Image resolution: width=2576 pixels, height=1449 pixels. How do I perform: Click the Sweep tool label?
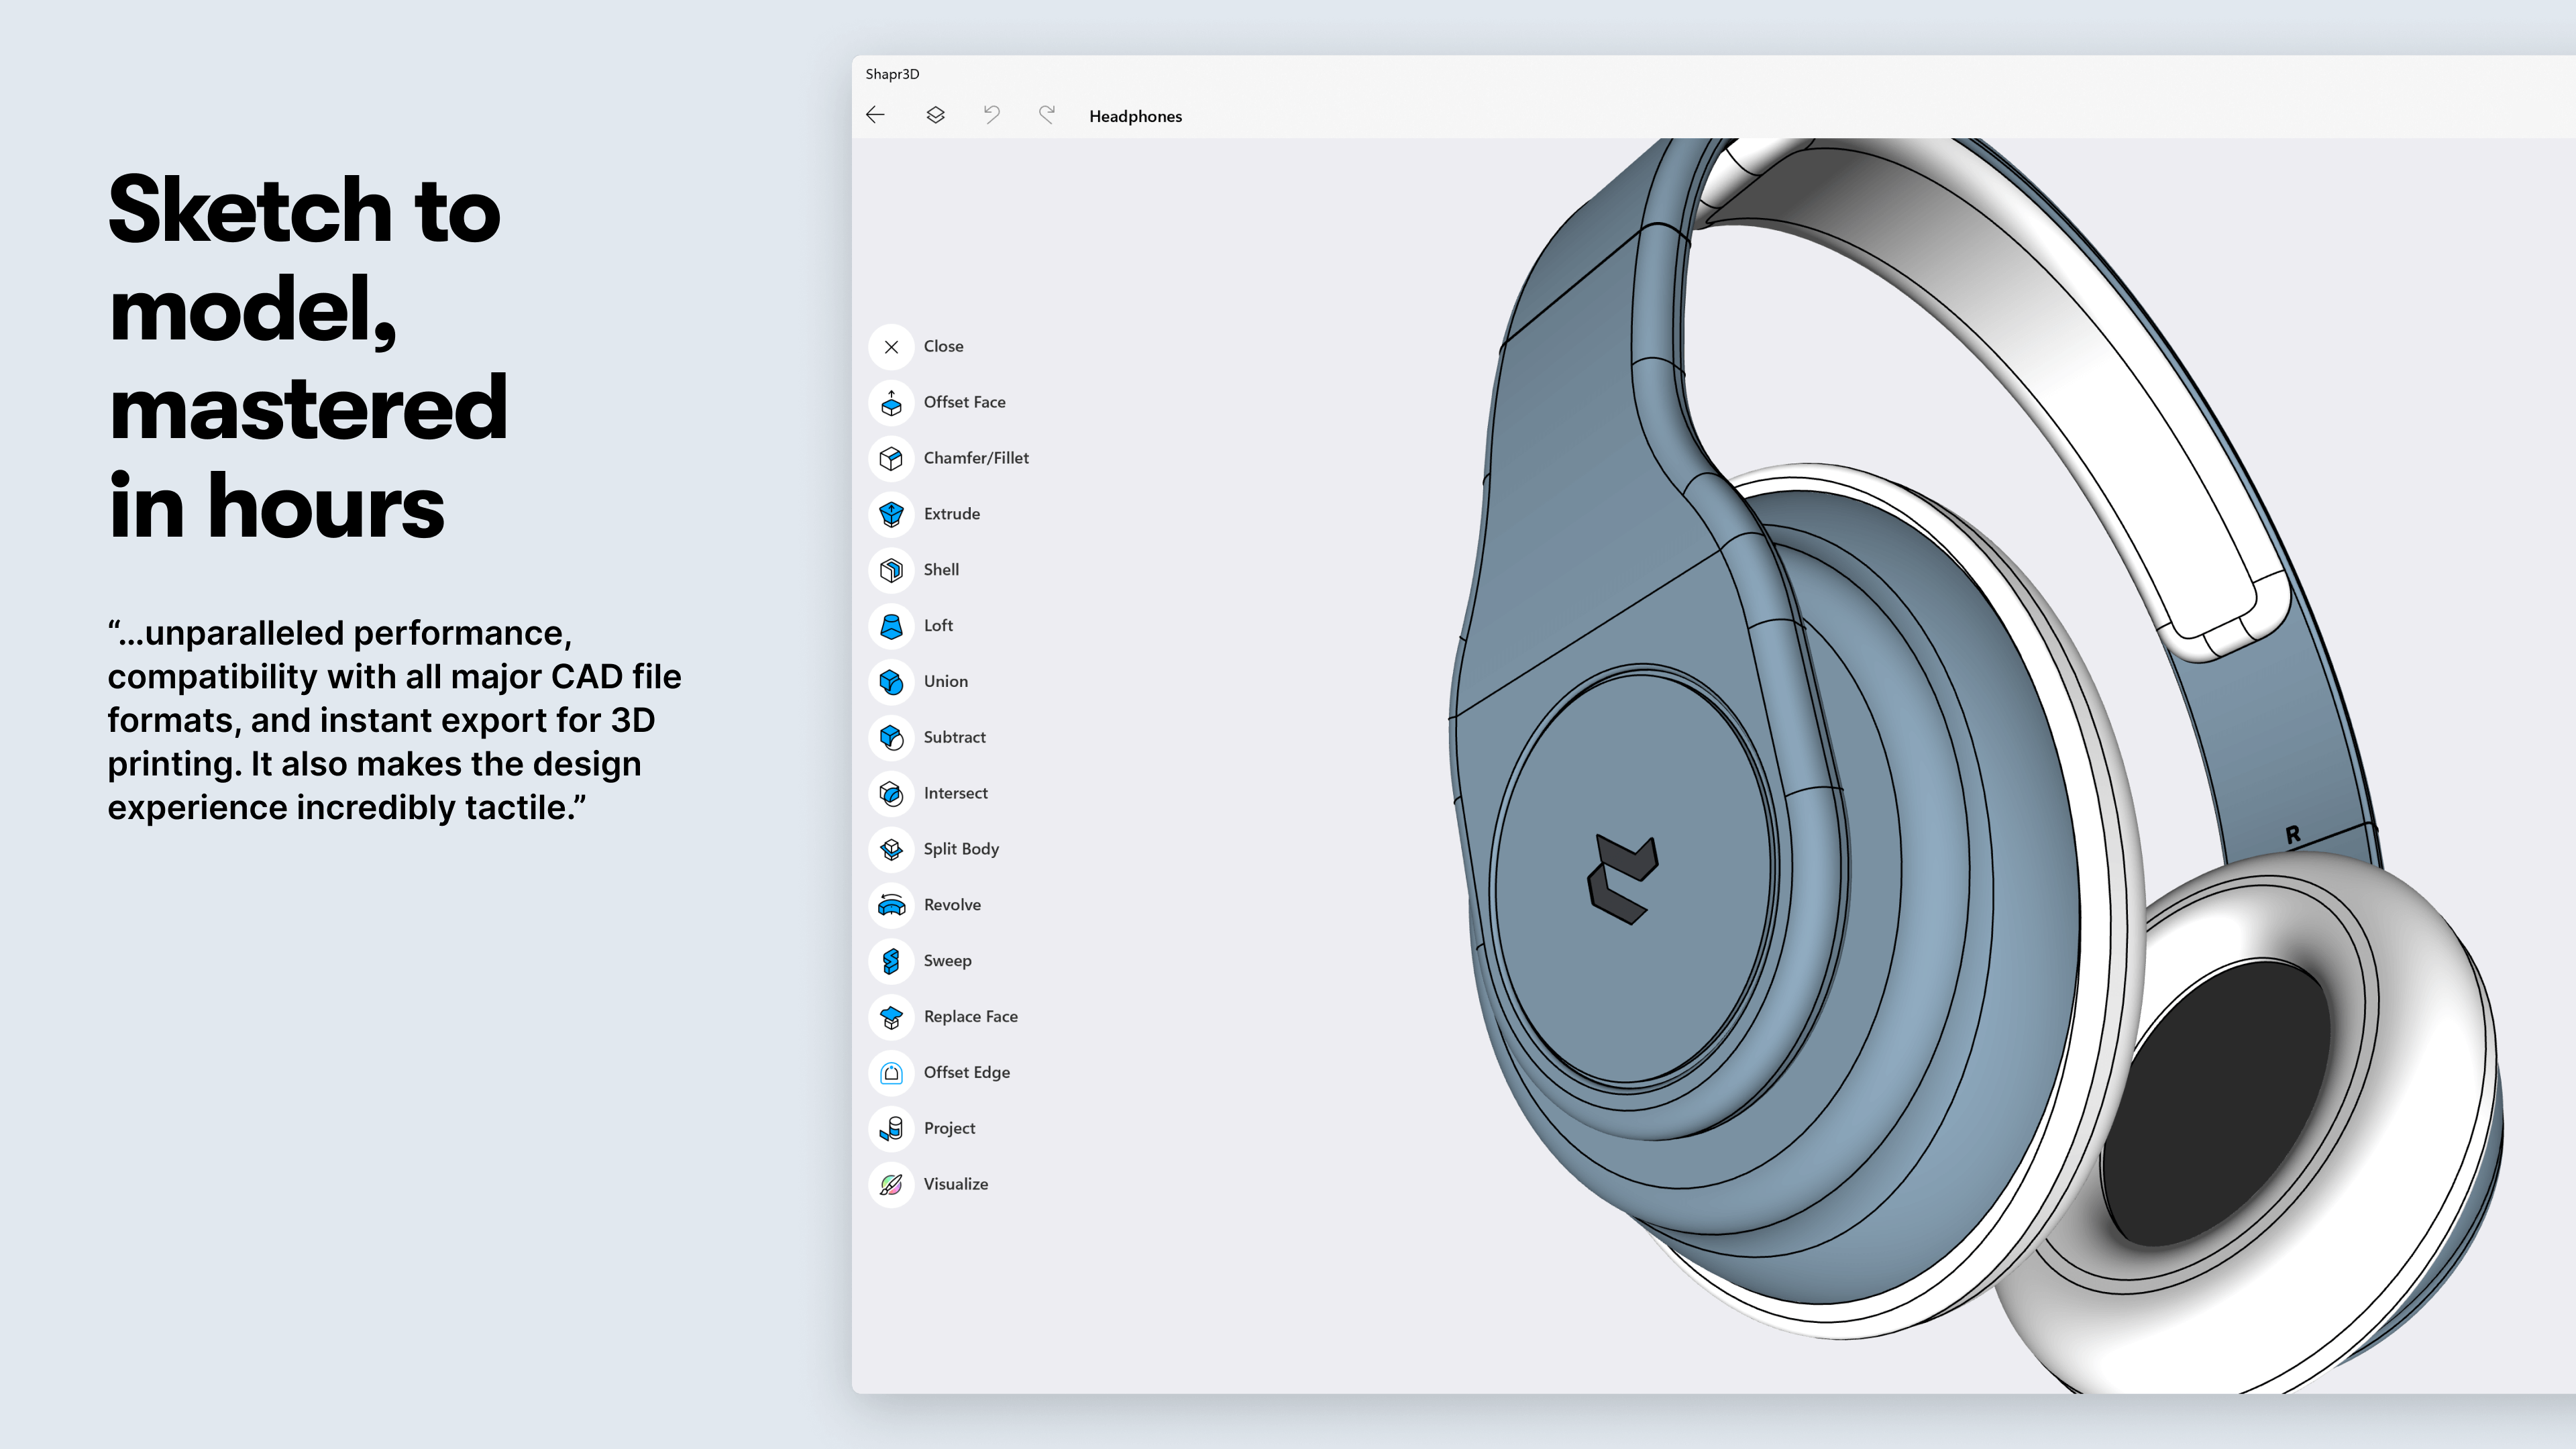[x=947, y=961]
